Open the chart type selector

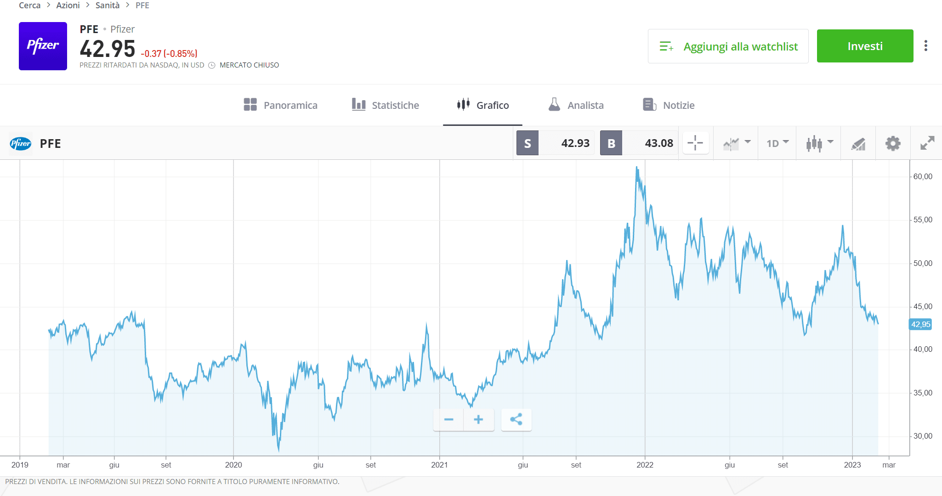(x=736, y=143)
